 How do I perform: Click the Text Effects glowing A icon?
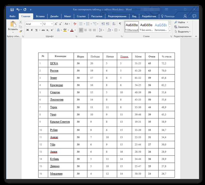pos(58,30)
